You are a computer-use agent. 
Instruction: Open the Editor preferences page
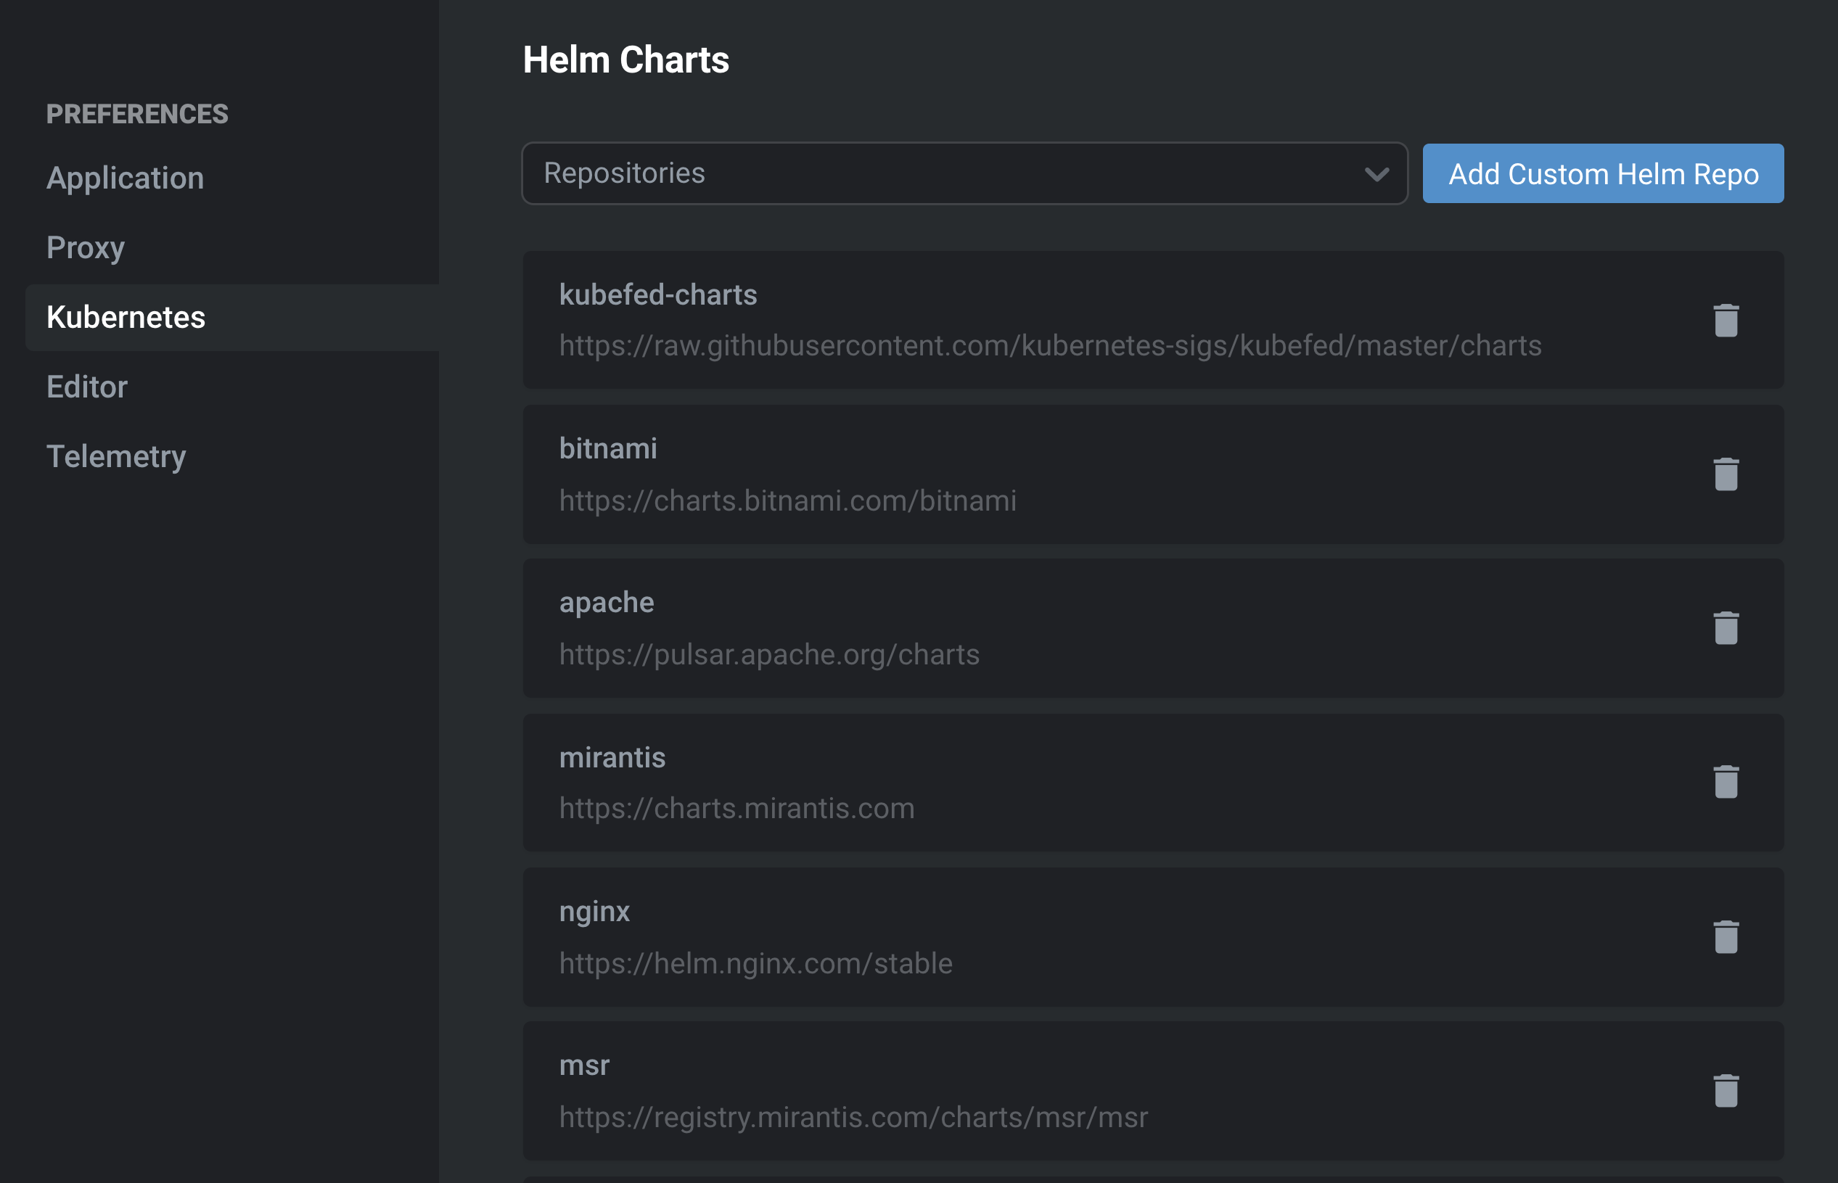tap(86, 387)
